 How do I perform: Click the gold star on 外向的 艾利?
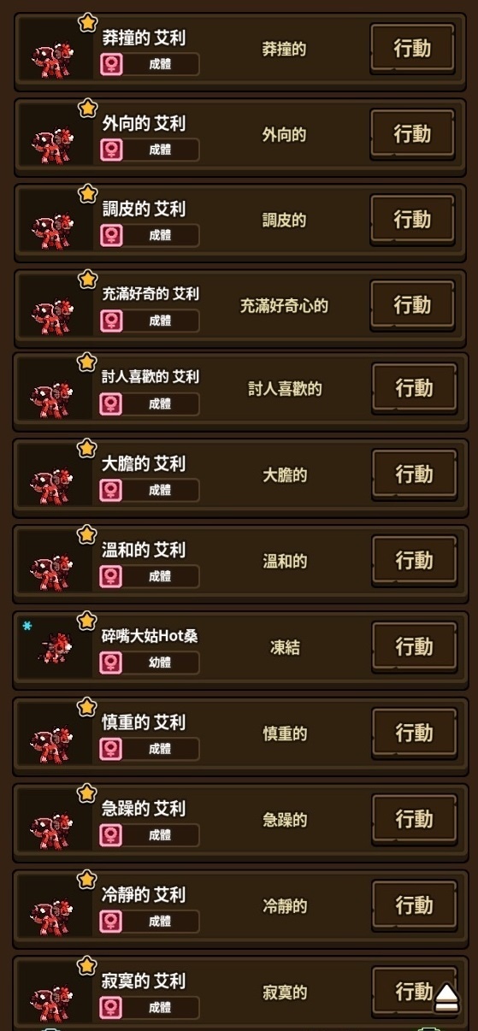tap(88, 108)
